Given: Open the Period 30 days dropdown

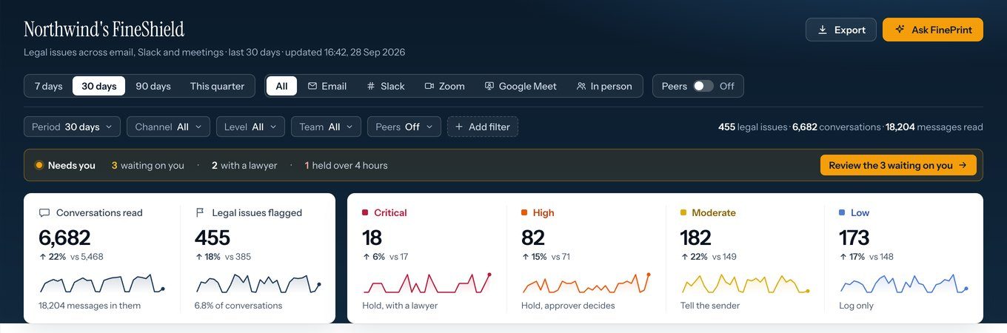Looking at the screenshot, I should 72,127.
